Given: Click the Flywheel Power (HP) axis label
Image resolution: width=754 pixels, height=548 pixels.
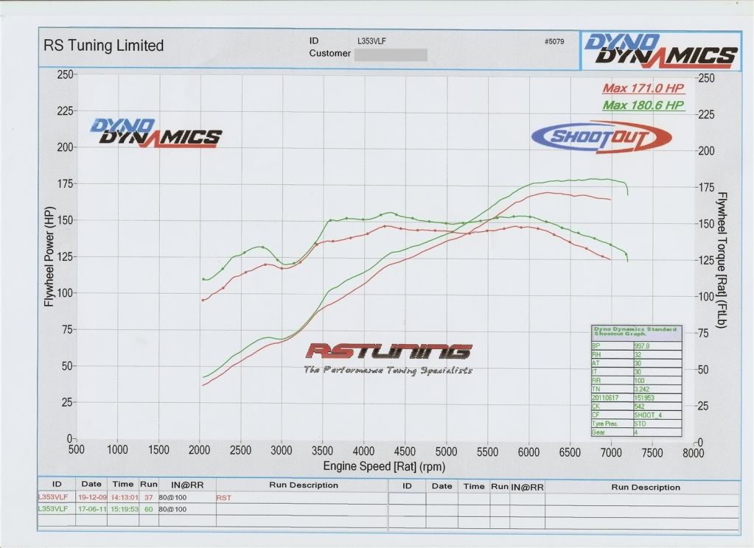Looking at the screenshot, I should [x=49, y=257].
